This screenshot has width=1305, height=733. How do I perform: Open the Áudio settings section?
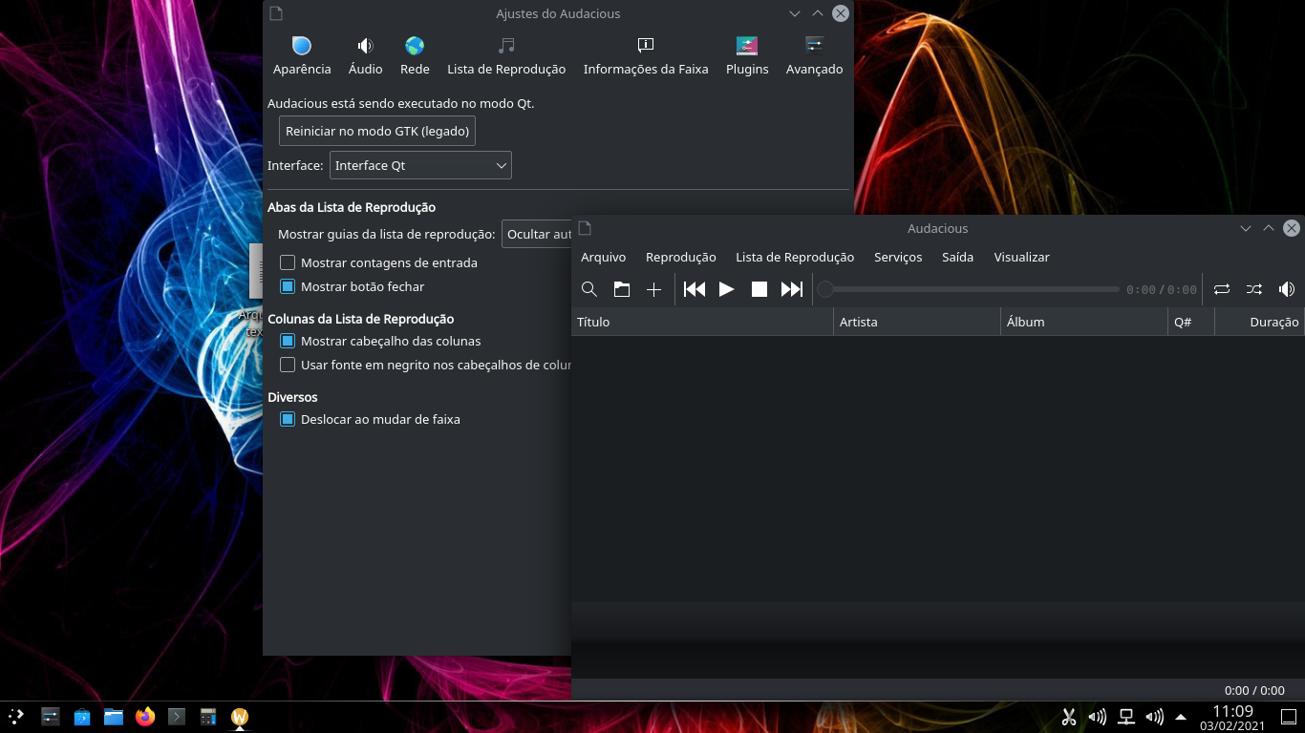pos(364,54)
